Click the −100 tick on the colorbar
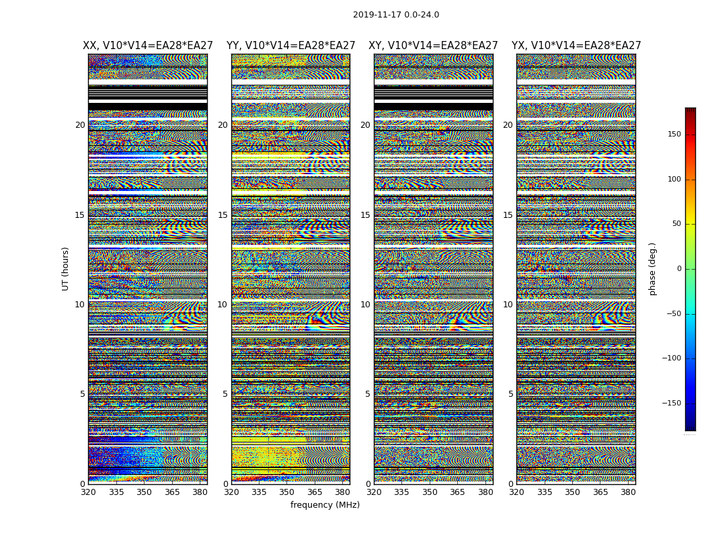The height and width of the screenshot is (538, 706). 672,358
